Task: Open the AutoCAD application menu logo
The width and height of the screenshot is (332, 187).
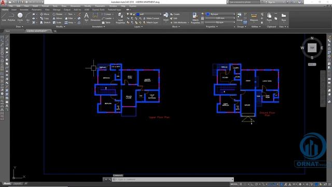Action: coord(3,3)
